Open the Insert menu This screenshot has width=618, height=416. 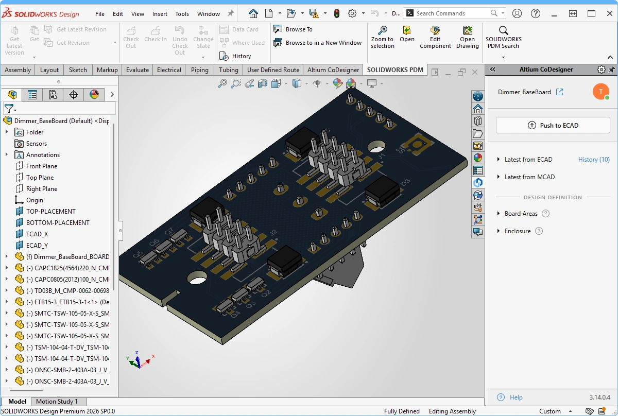click(x=160, y=14)
